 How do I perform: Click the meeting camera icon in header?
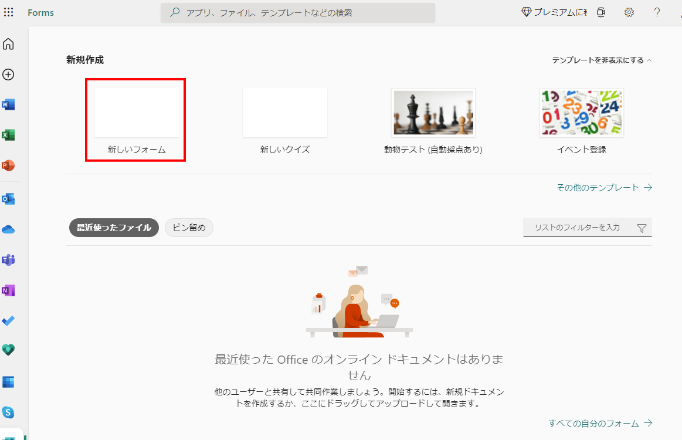[601, 12]
